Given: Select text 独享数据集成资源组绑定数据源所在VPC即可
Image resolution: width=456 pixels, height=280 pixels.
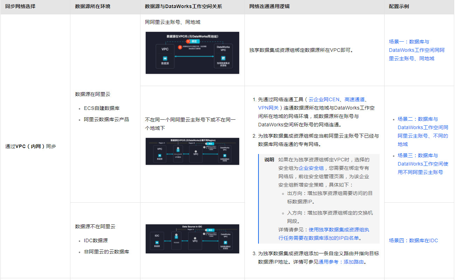Looking at the screenshot, I should pos(302,50).
